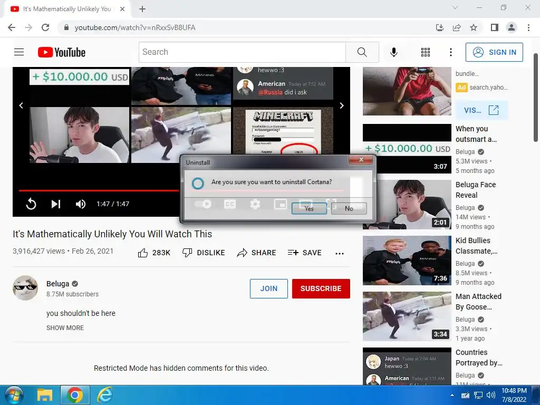Click the taskbar network icon
Image resolution: width=540 pixels, height=405 pixels.
pyautogui.click(x=478, y=395)
